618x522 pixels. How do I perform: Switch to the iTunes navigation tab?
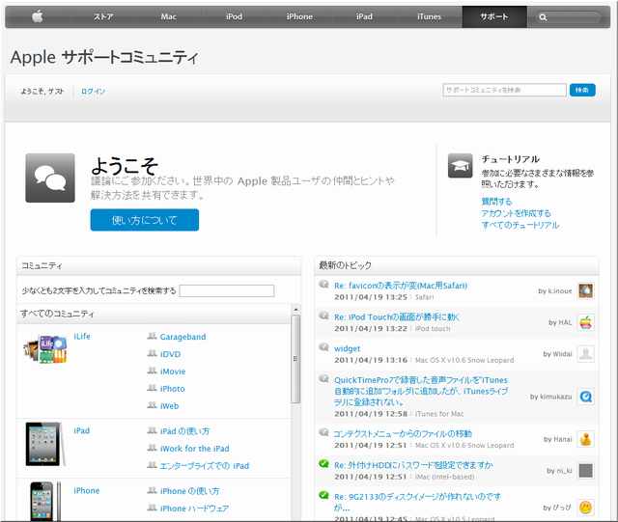429,17
